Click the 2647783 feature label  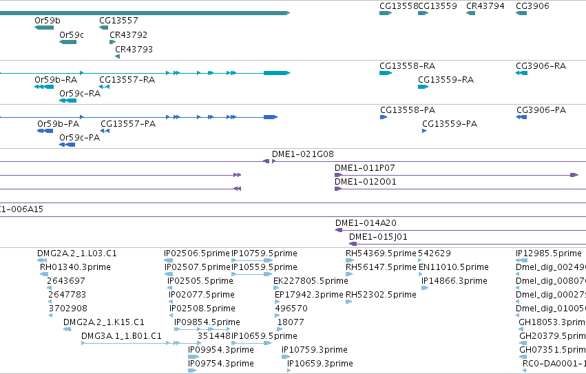[67, 295]
